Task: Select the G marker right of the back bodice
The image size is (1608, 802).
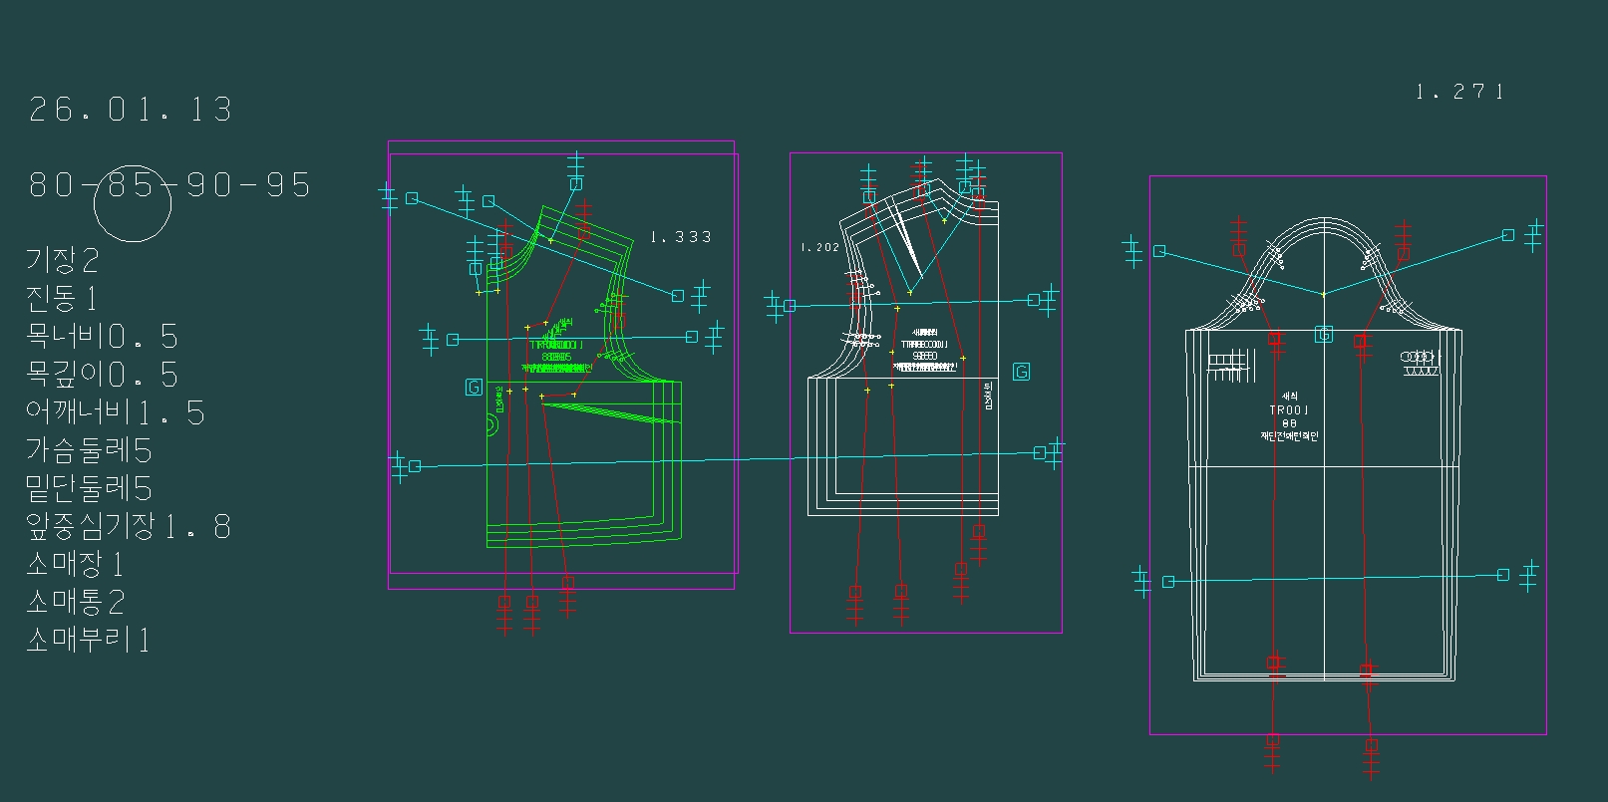Action: pos(1021,372)
